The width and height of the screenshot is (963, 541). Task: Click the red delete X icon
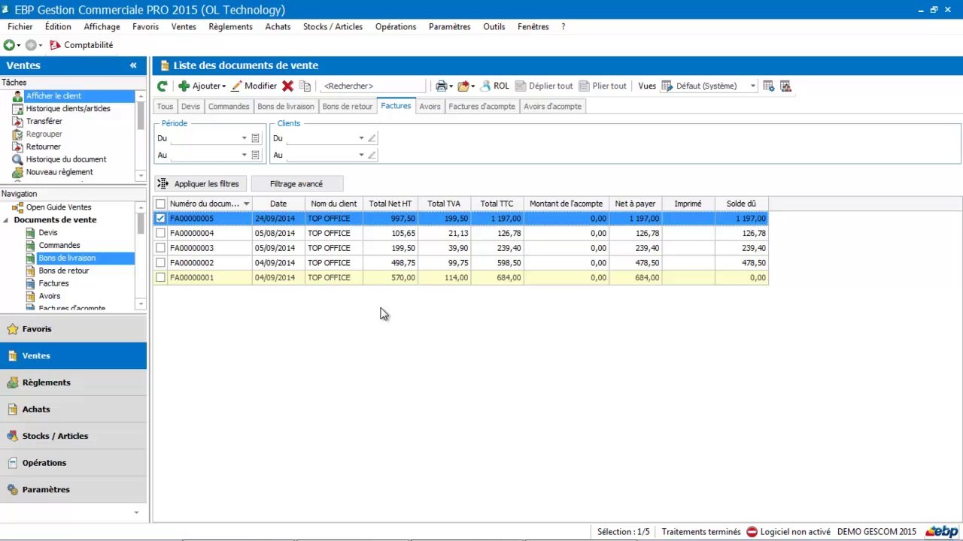click(287, 86)
